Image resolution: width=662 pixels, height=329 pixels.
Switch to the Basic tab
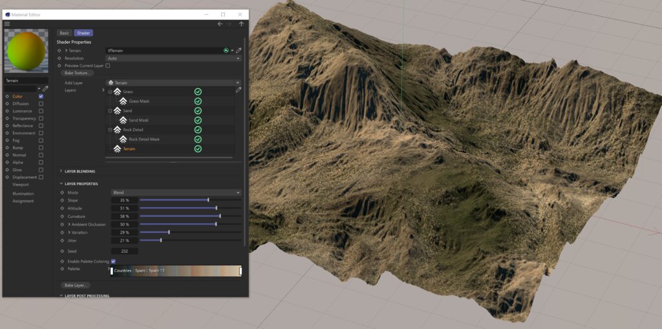64,33
